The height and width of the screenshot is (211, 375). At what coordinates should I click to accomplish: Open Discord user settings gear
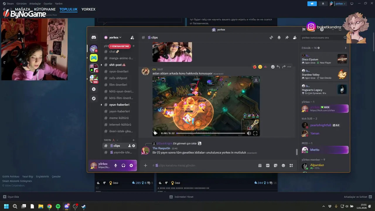(131, 166)
